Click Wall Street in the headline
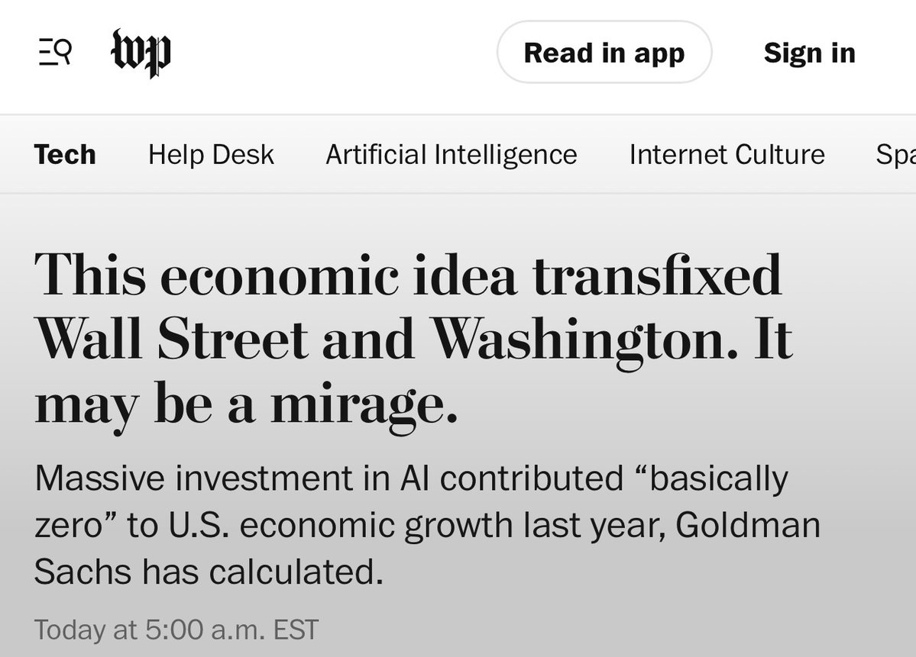Viewport: 916px width, 657px height. [x=172, y=340]
